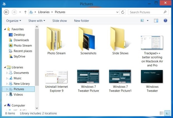Select the Documents library

(x=21, y=73)
